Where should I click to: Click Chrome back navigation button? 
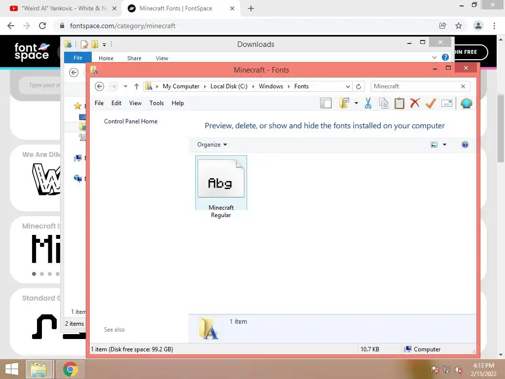11,26
